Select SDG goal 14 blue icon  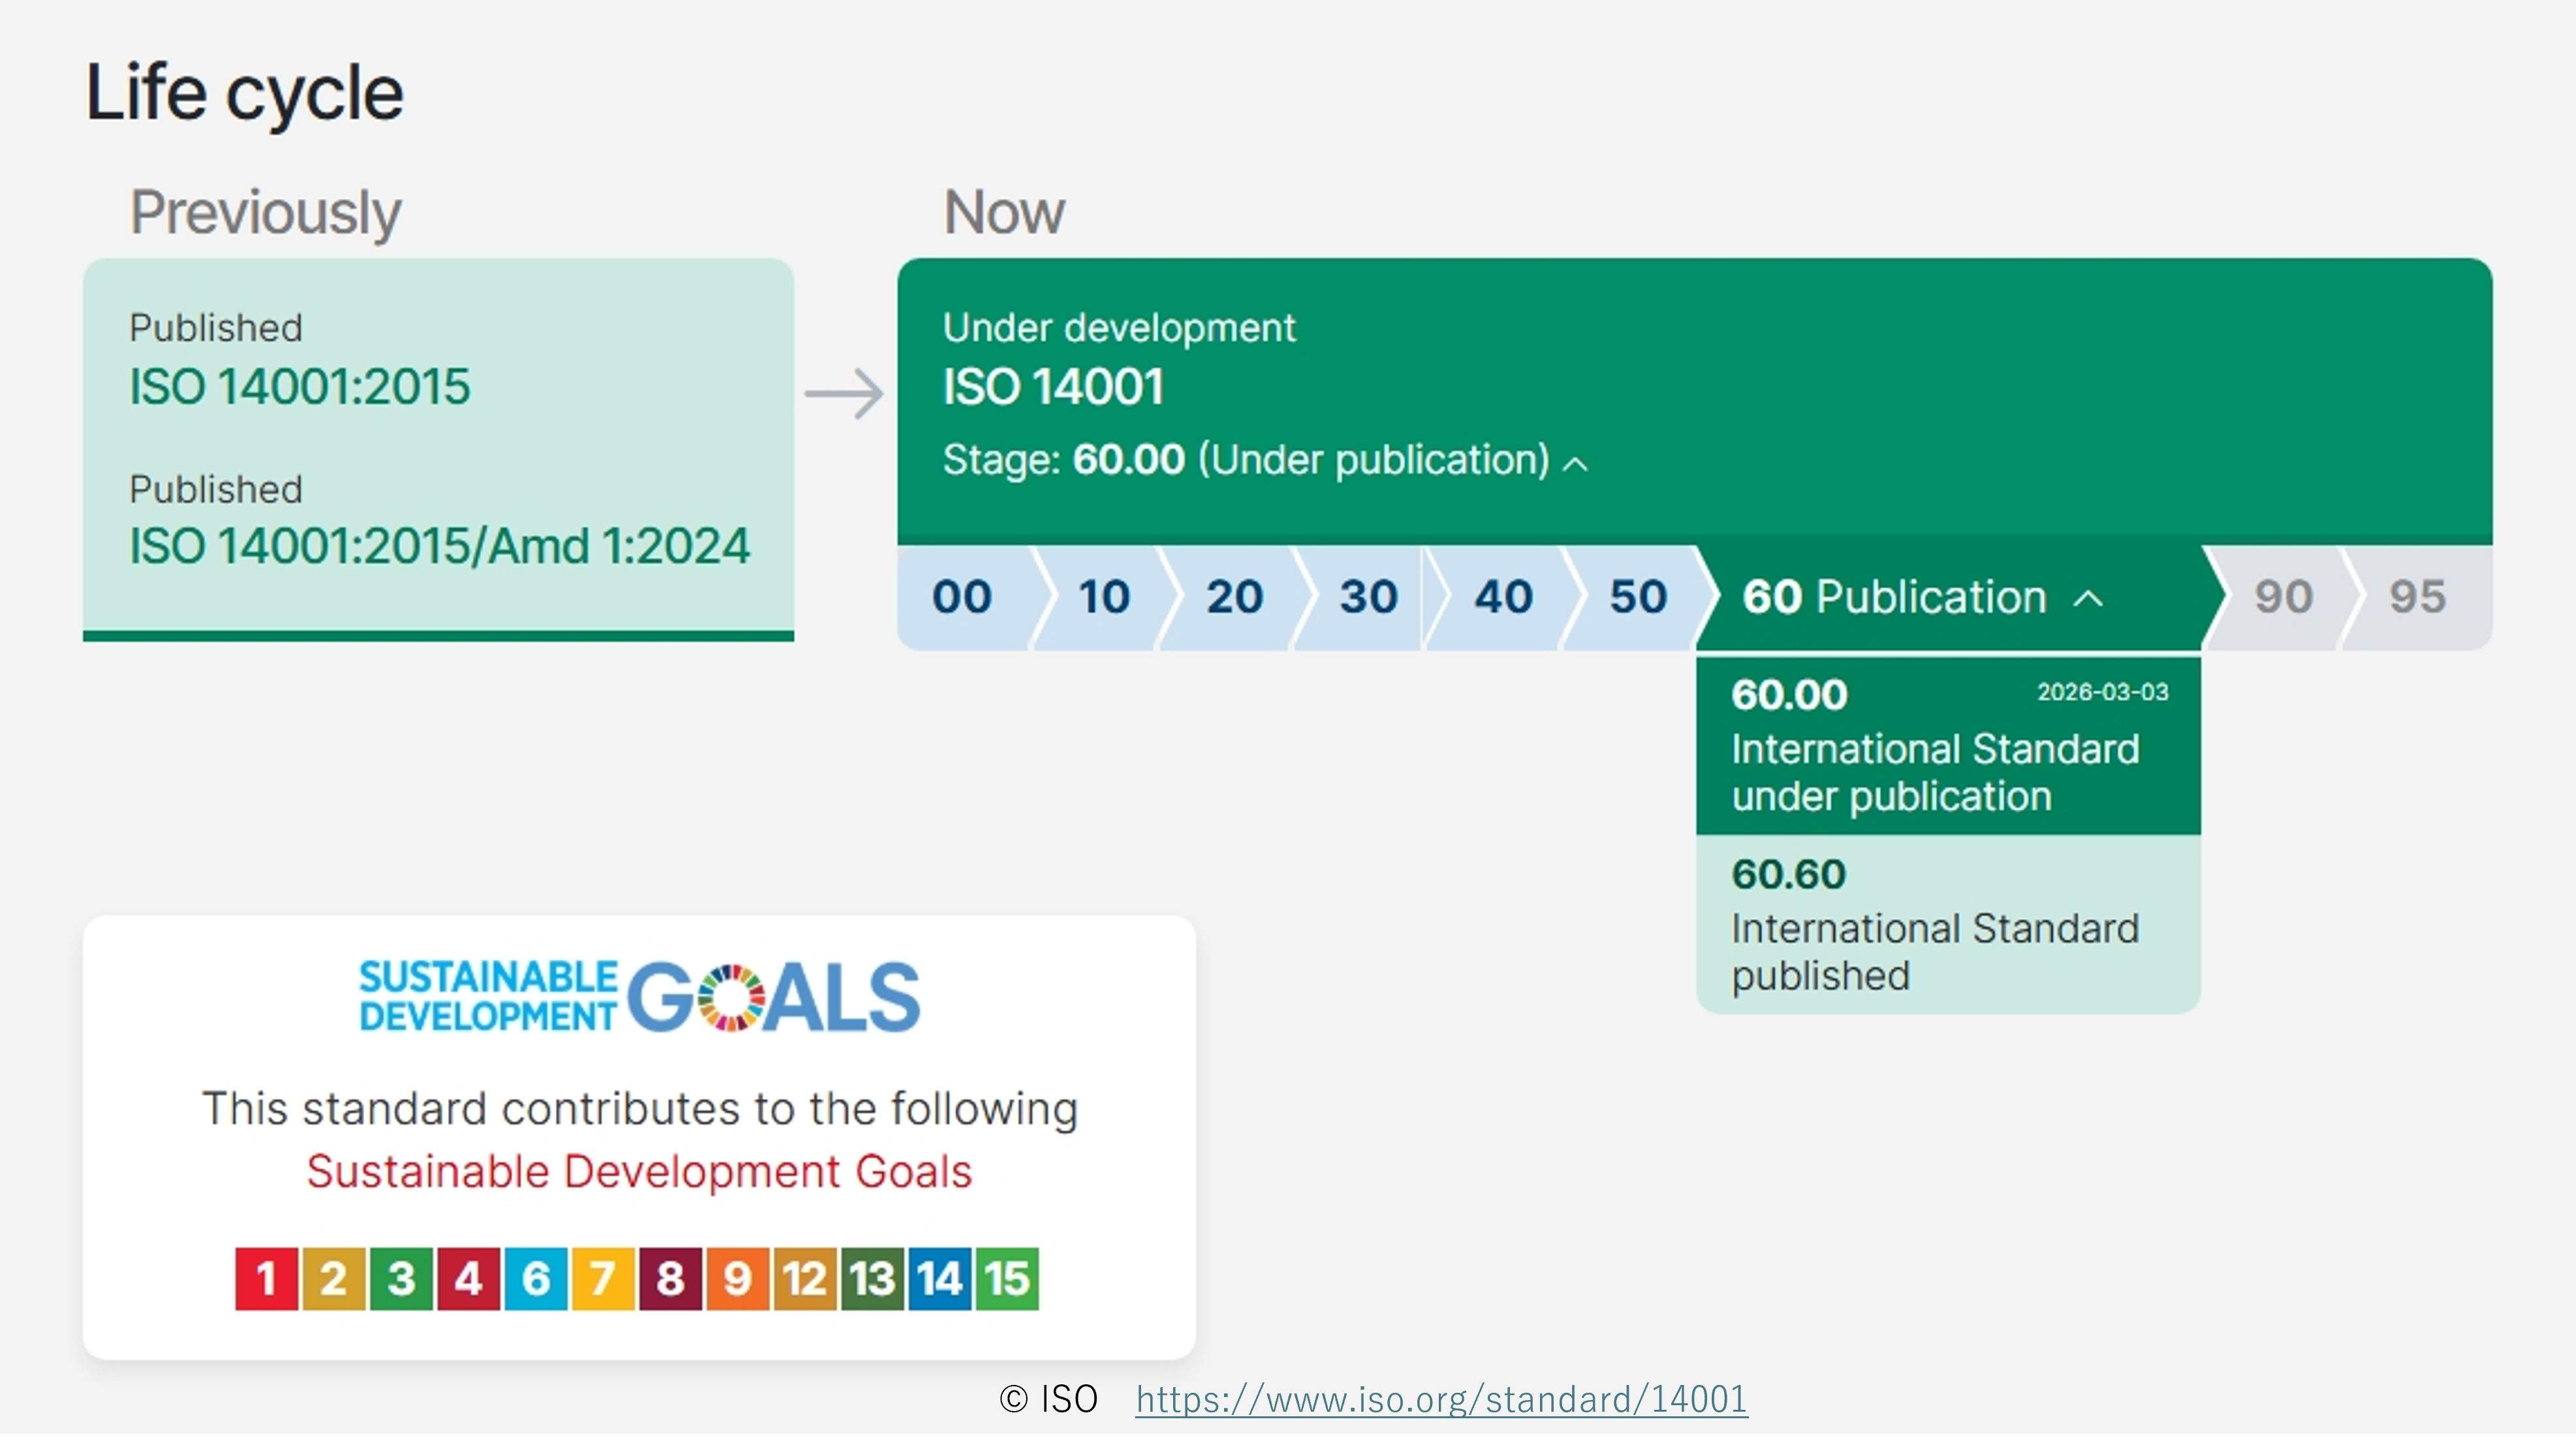pyautogui.click(x=939, y=1278)
